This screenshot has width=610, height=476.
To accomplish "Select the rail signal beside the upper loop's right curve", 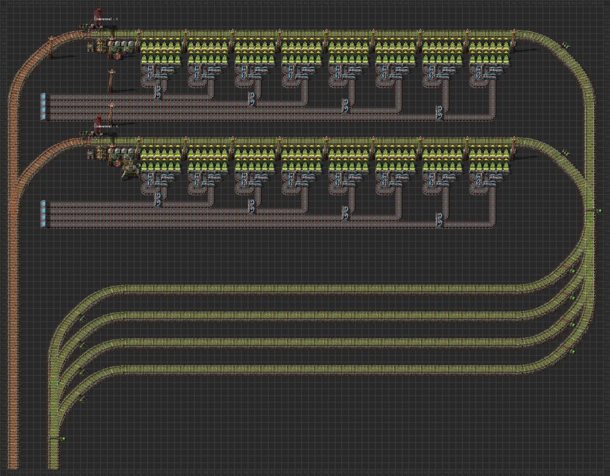I will pyautogui.click(x=565, y=45).
